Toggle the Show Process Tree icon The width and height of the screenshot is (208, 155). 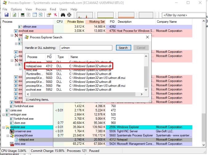pyautogui.click(x=29, y=15)
